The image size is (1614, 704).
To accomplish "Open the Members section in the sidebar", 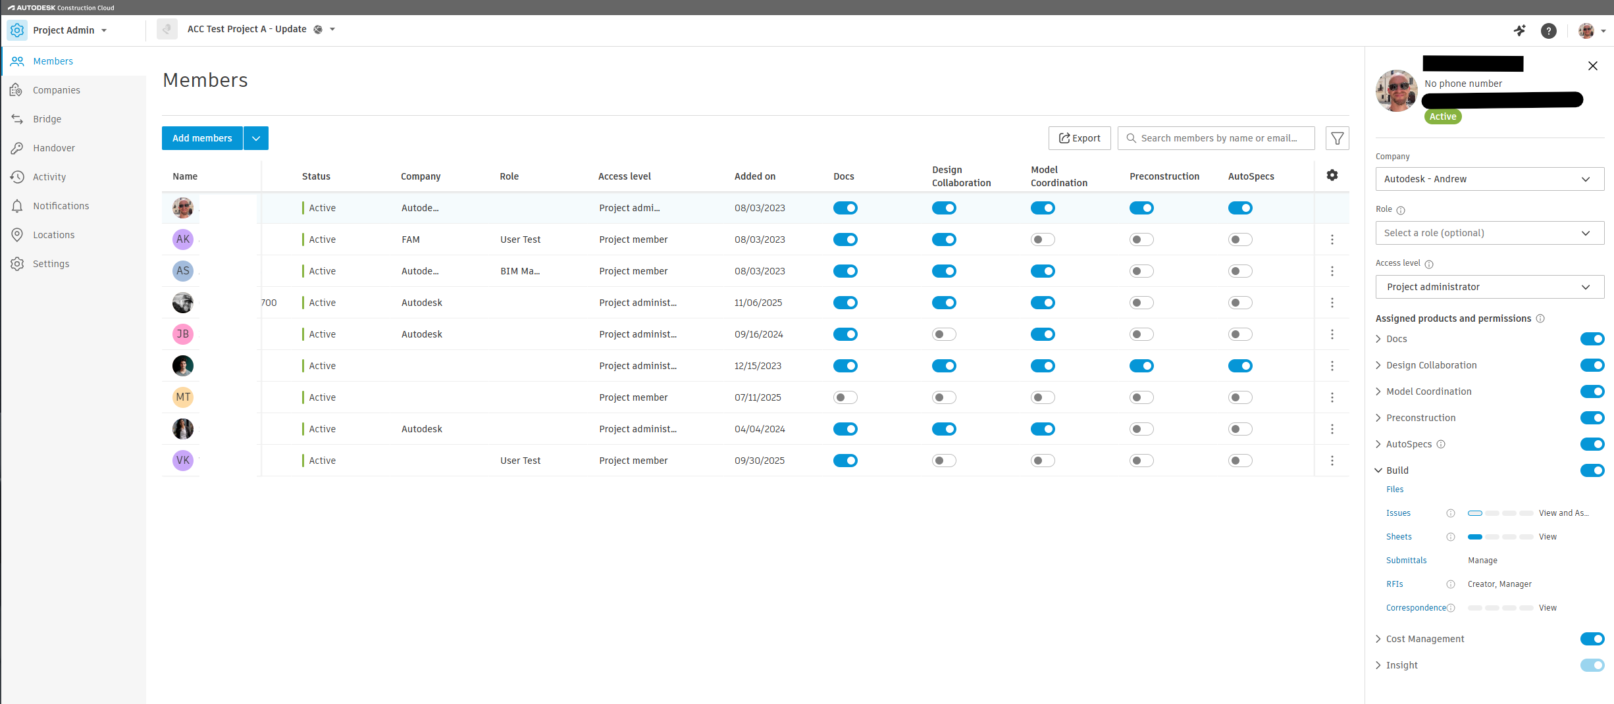I will [74, 61].
